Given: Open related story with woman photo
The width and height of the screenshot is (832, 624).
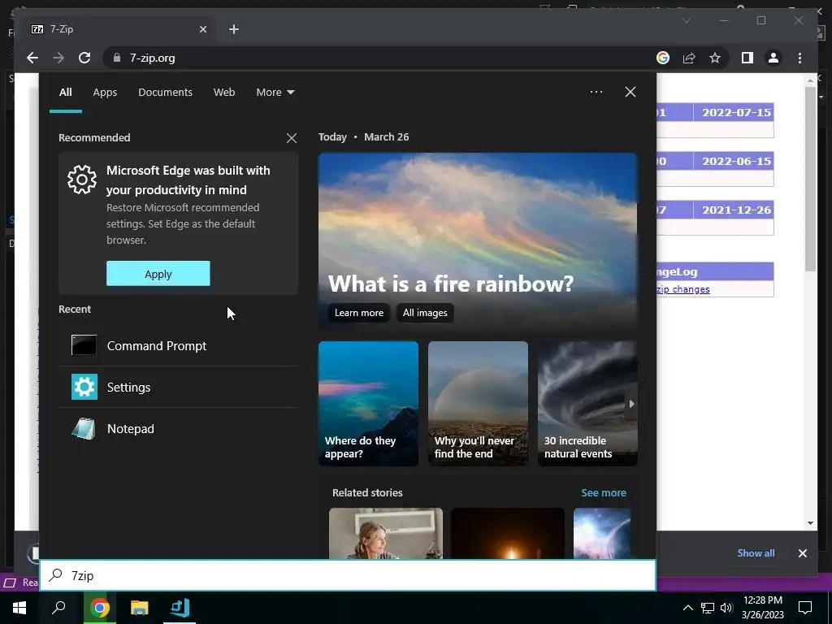Looking at the screenshot, I should click(386, 533).
